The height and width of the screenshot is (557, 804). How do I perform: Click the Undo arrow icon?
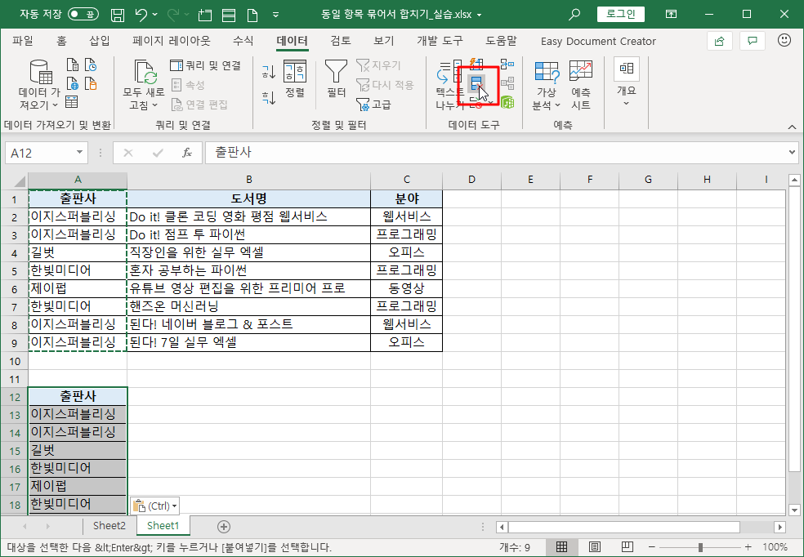tap(142, 15)
